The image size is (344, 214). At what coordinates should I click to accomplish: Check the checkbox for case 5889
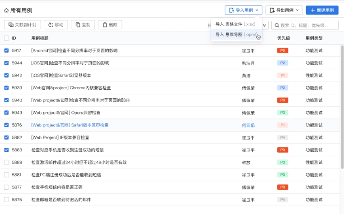(7, 162)
